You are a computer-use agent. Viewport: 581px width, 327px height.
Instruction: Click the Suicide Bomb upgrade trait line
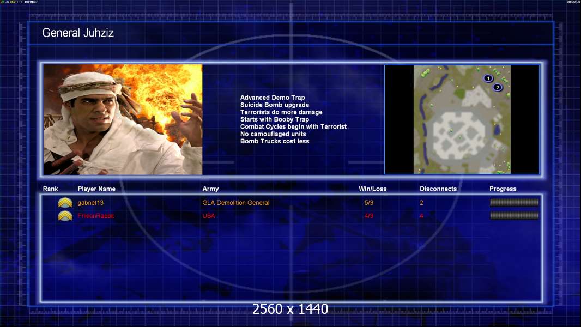click(275, 105)
